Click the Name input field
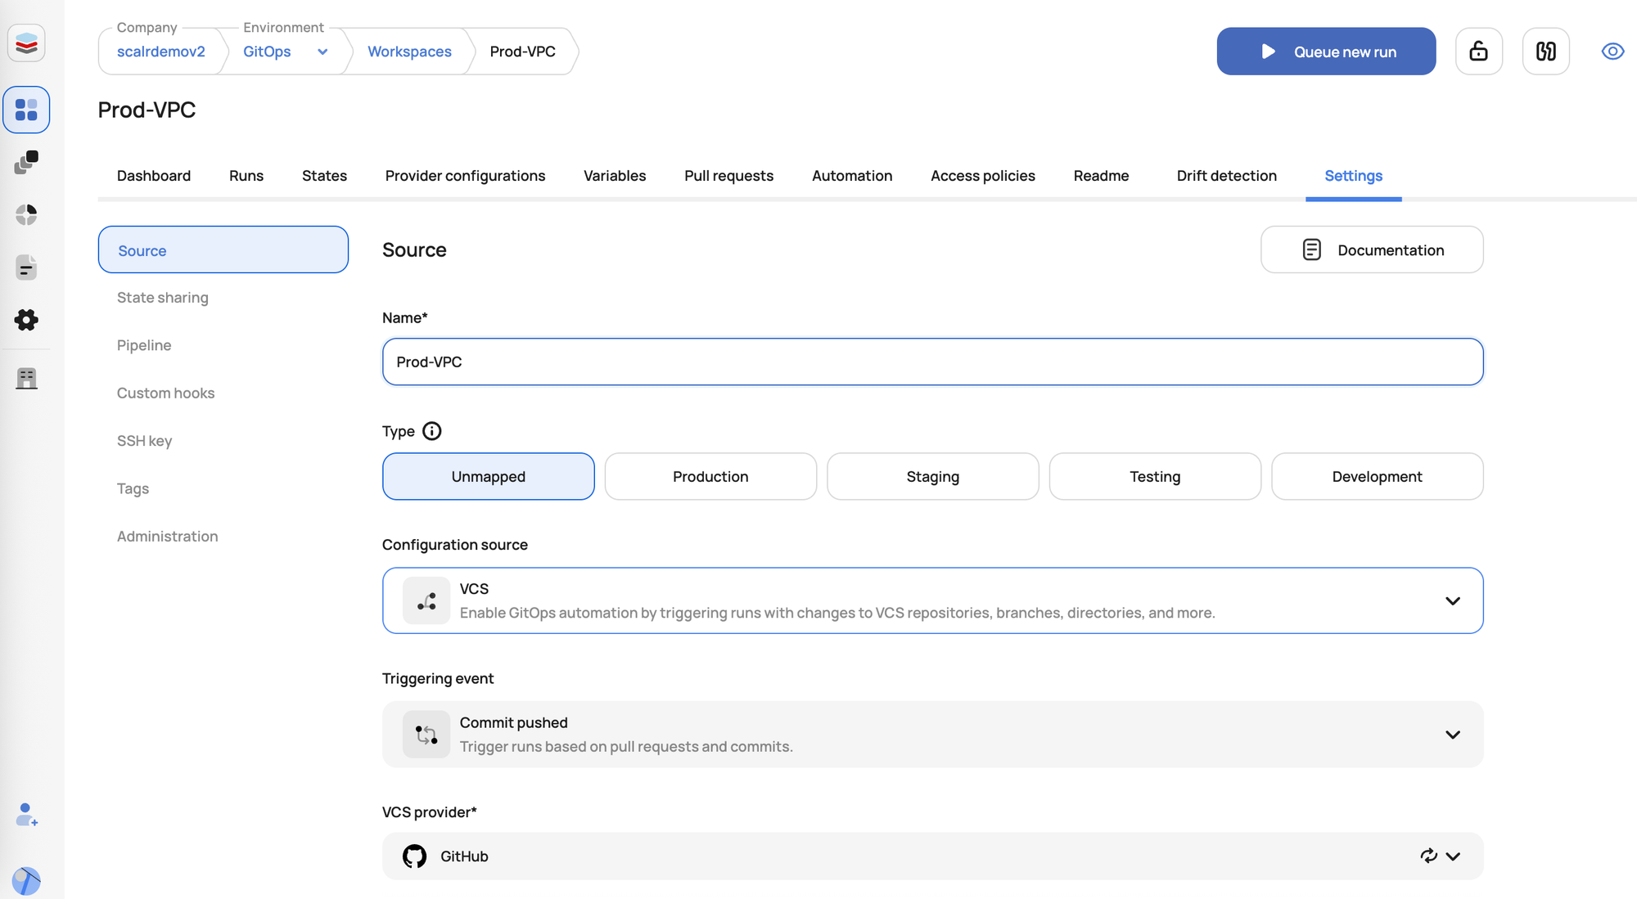Screen dimensions: 1637x899 click(x=932, y=362)
